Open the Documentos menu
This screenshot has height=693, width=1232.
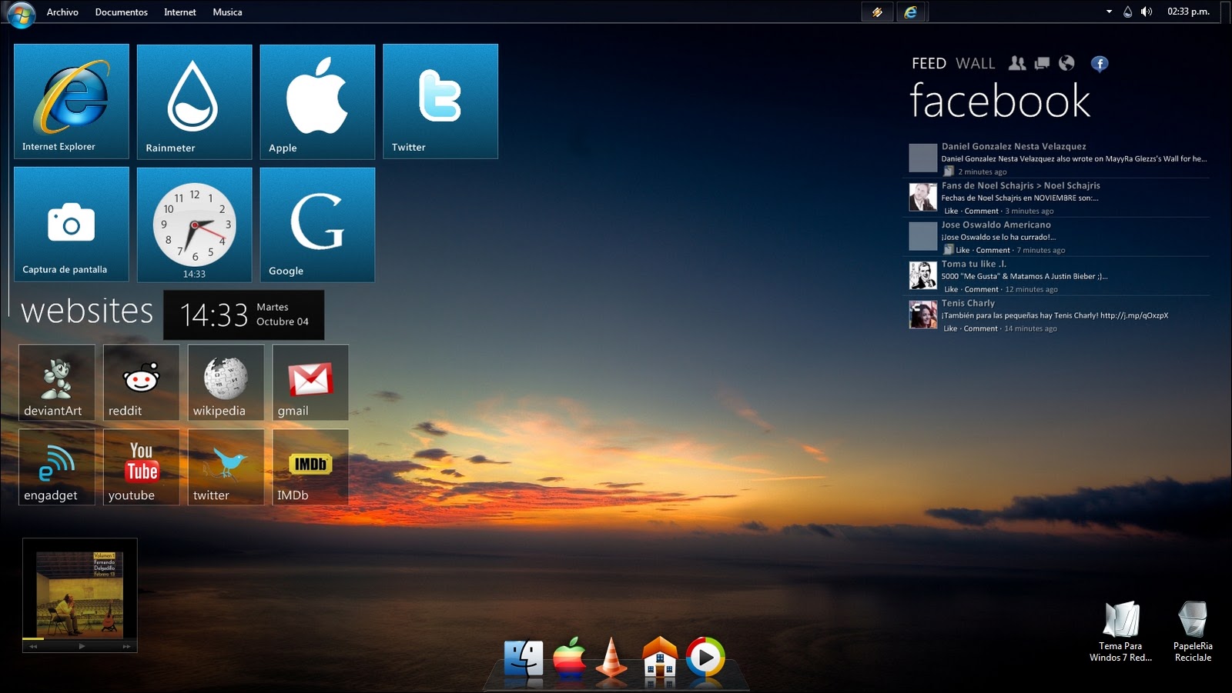click(121, 12)
